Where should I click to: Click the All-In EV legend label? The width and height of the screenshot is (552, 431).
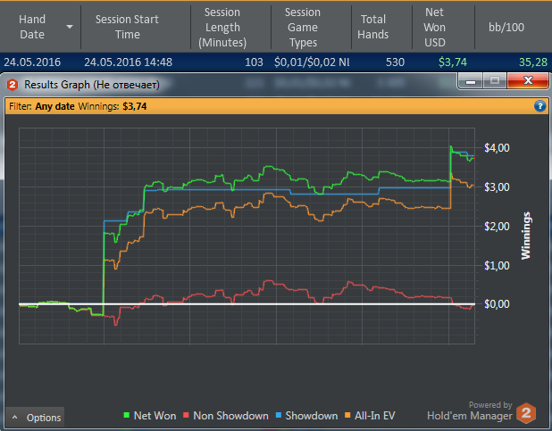(375, 416)
